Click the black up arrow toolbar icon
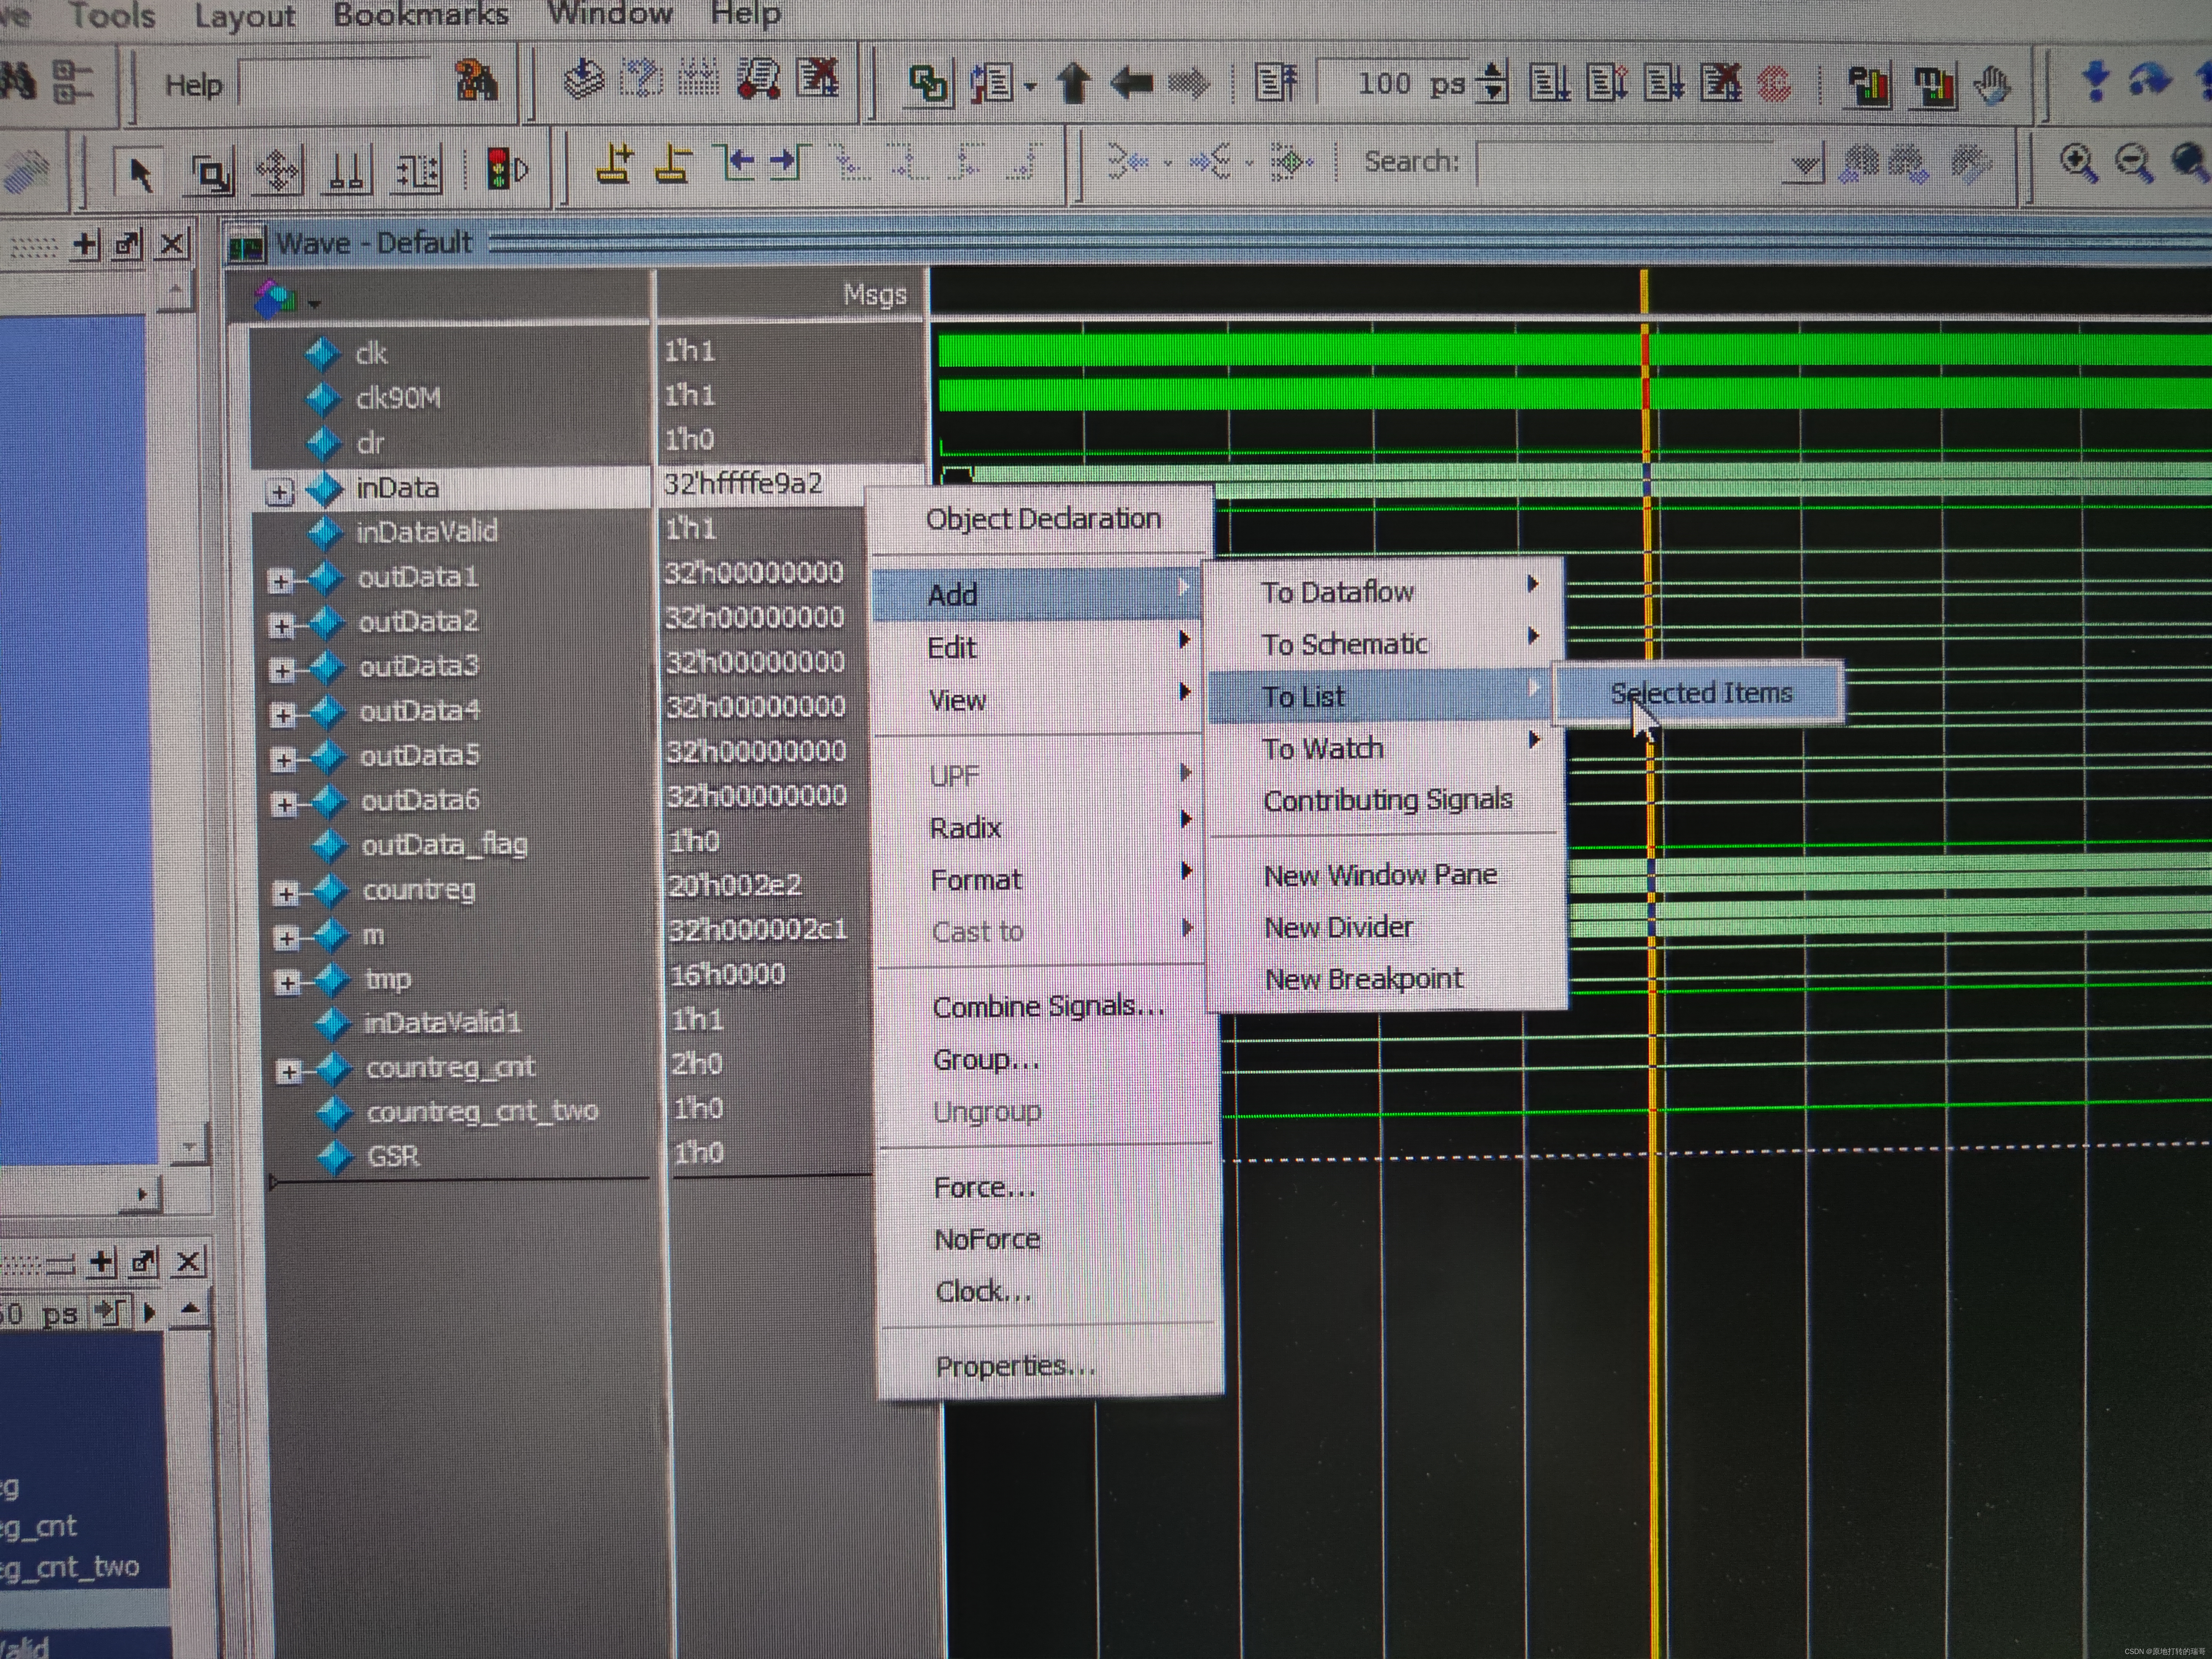 point(1074,83)
